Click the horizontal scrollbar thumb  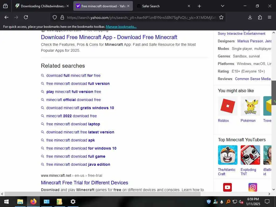102,194
